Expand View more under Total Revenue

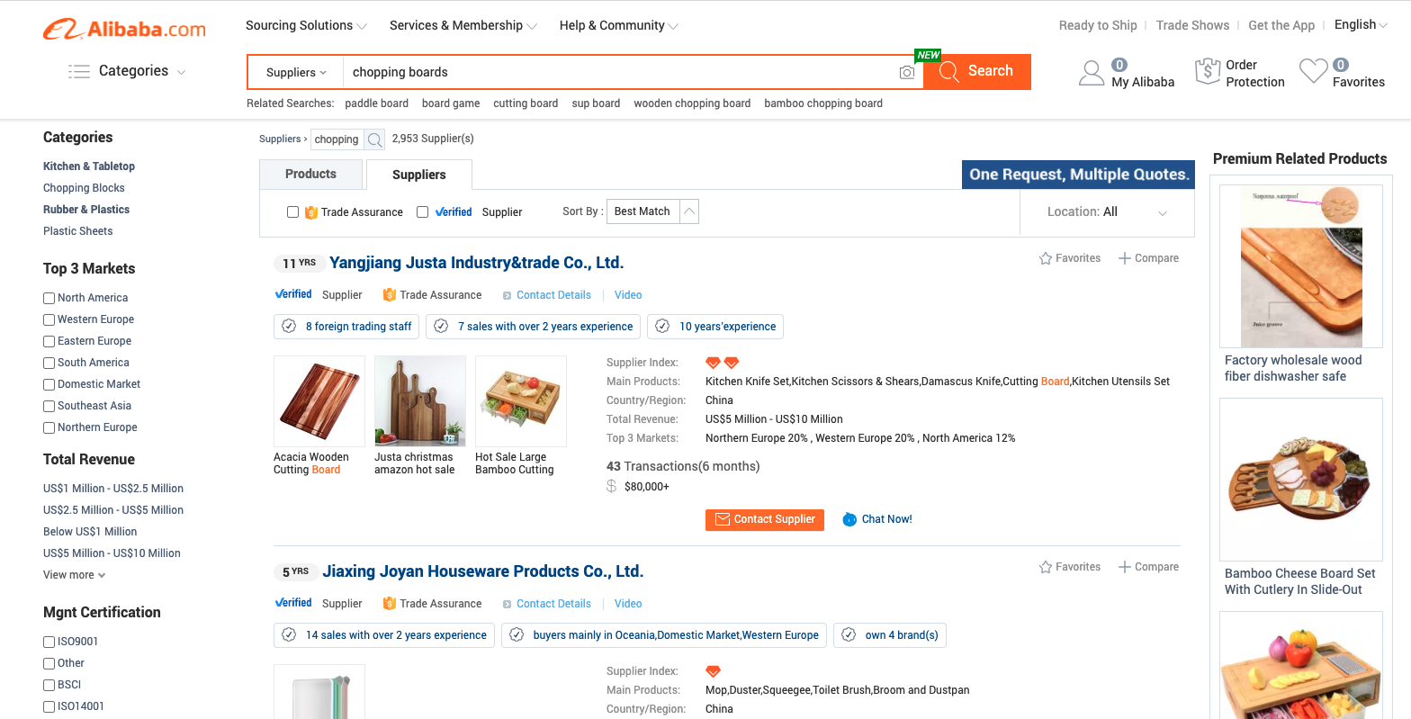pyautogui.click(x=74, y=575)
